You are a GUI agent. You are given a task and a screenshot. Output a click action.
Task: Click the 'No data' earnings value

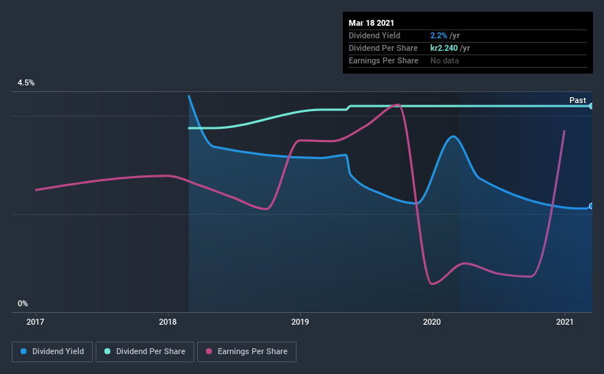coord(444,60)
